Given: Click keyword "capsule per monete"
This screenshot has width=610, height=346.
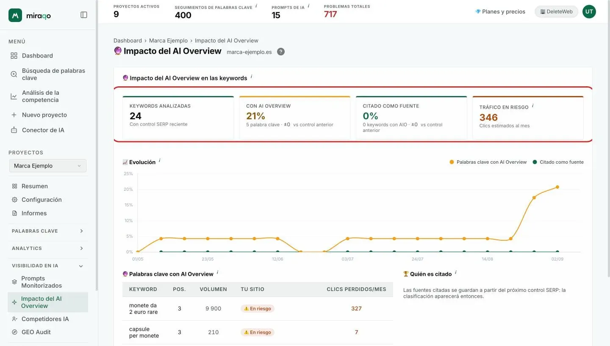Looking at the screenshot, I should [x=144, y=332].
